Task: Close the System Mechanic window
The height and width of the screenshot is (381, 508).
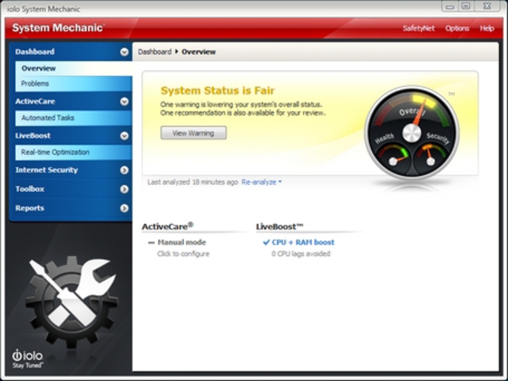Action: tap(487, 6)
